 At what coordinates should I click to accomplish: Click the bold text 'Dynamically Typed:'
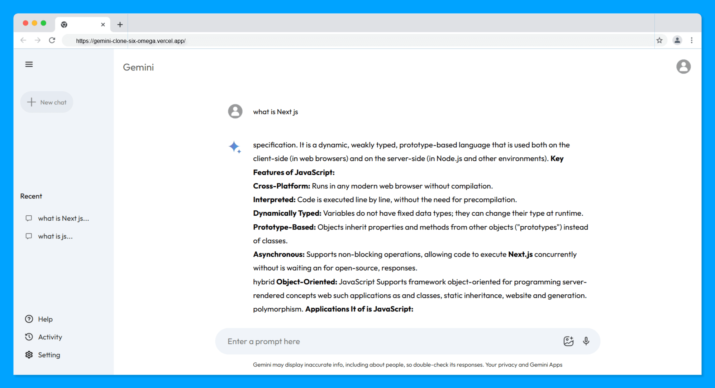pyautogui.click(x=287, y=213)
